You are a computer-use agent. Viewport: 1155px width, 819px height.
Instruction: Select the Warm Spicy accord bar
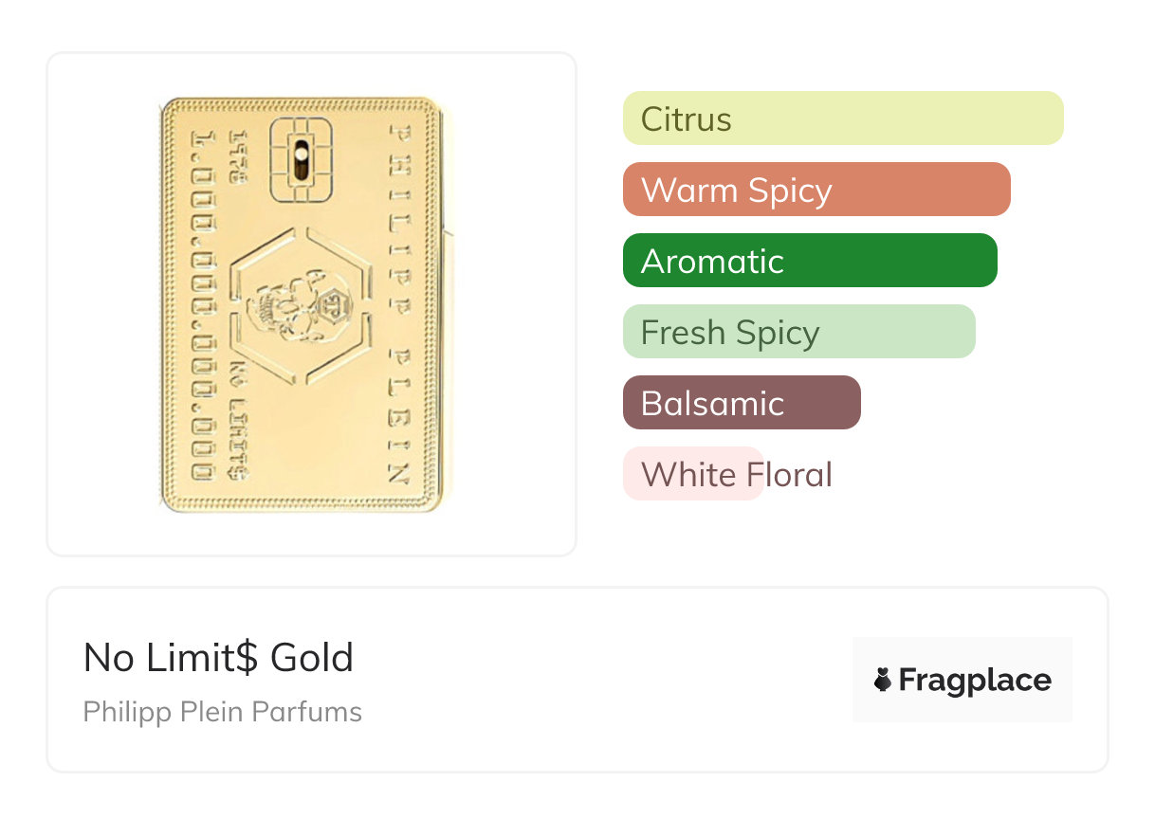point(816,190)
